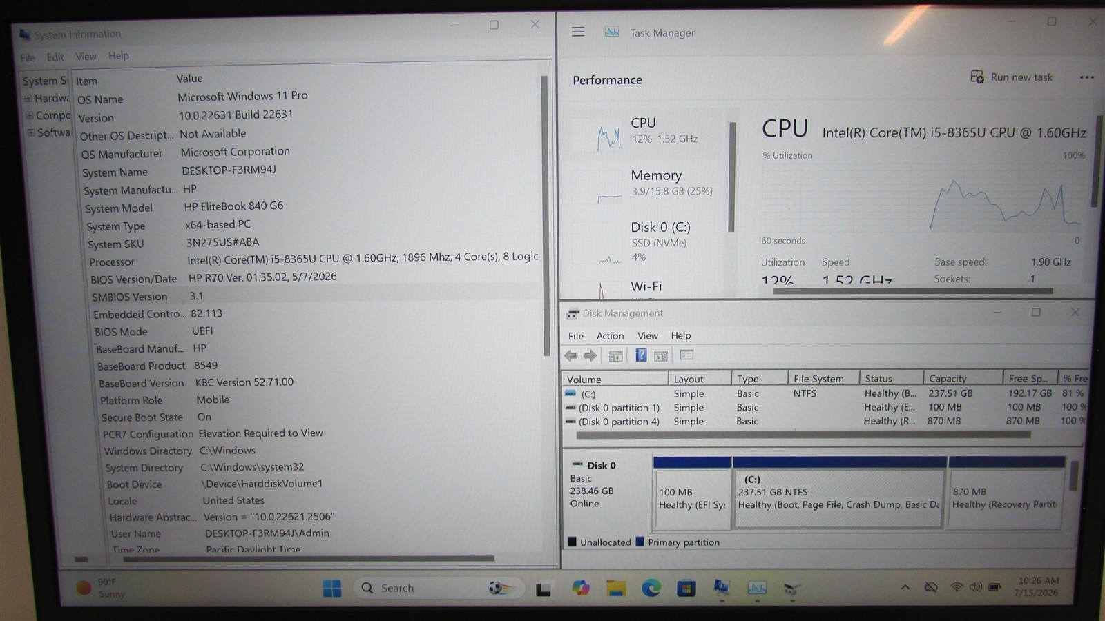Click Show/Hide Action Pane toolbar icon
Viewport: 1105px width, 621px height.
pos(661,355)
